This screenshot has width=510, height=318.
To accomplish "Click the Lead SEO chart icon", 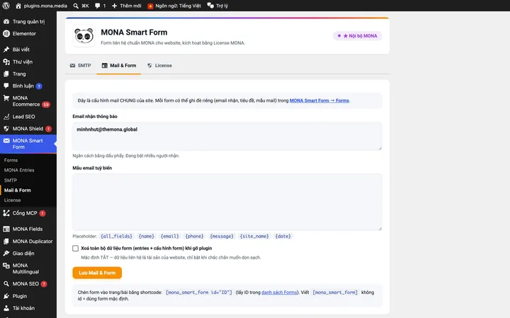I will click(x=6, y=117).
